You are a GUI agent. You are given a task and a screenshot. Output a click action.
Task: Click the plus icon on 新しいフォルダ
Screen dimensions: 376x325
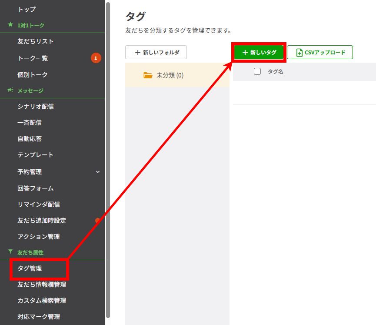[x=138, y=53]
